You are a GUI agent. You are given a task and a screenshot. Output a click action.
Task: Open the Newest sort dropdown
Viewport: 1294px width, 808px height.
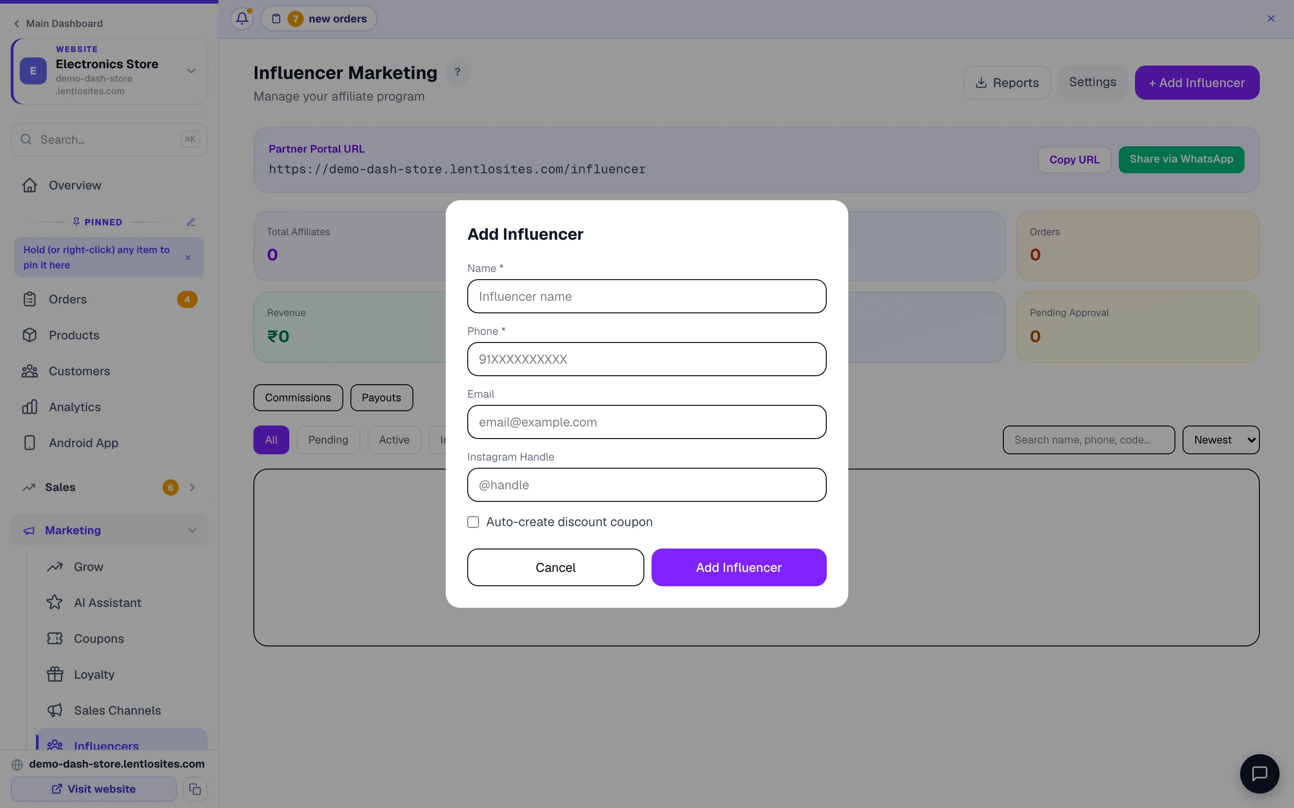click(x=1221, y=440)
